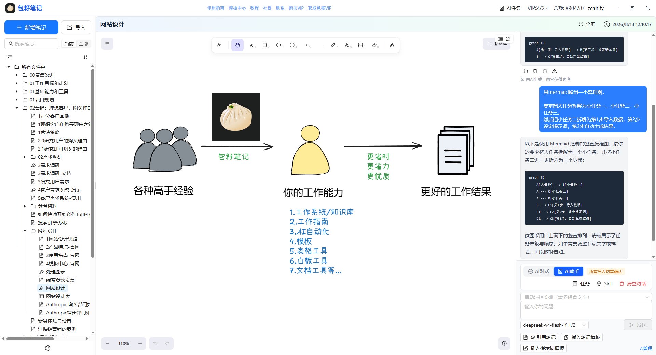Copy the AI response
The width and height of the screenshot is (656, 355).
click(535, 71)
